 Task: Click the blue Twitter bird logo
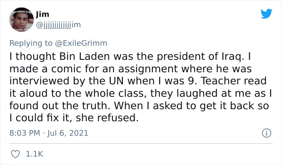(266, 13)
